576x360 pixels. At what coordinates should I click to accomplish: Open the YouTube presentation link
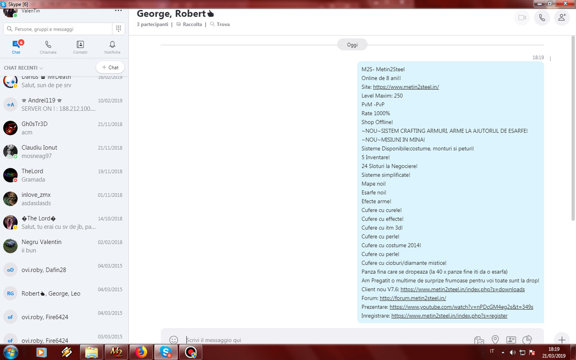tap(461, 307)
